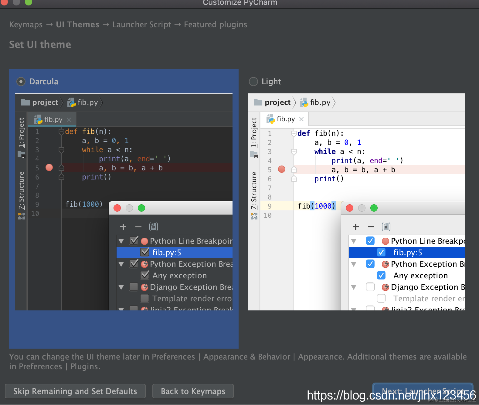Click fib.py Python file icon in Light breadcrumb
This screenshot has width=479, height=405.
pyautogui.click(x=304, y=102)
